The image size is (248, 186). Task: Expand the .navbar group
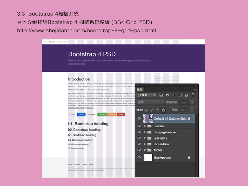[145, 126]
